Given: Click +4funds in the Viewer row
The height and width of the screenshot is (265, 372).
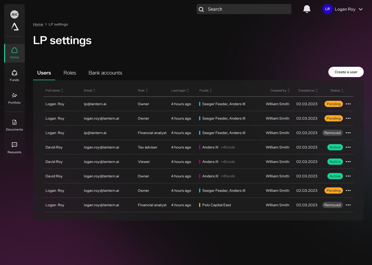Looking at the screenshot, I should point(228,162).
